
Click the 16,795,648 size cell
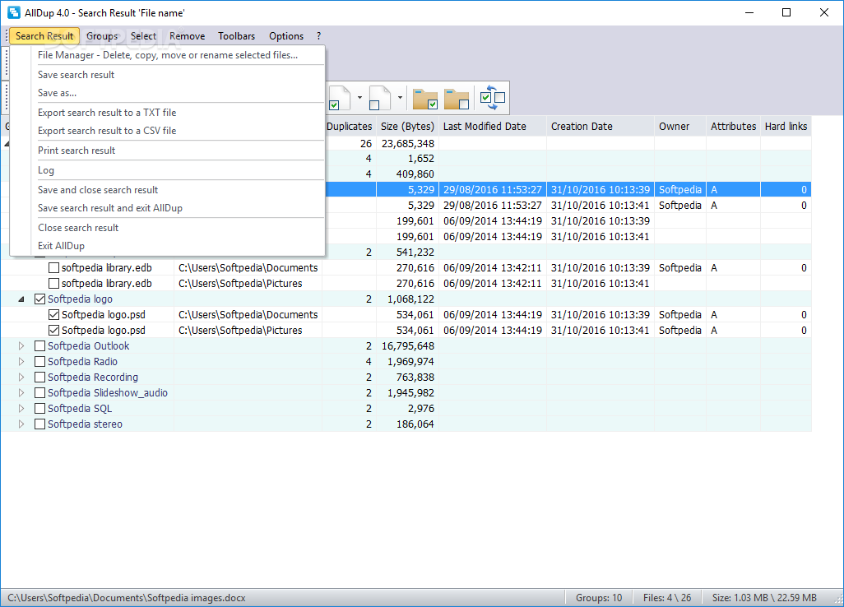(x=407, y=346)
